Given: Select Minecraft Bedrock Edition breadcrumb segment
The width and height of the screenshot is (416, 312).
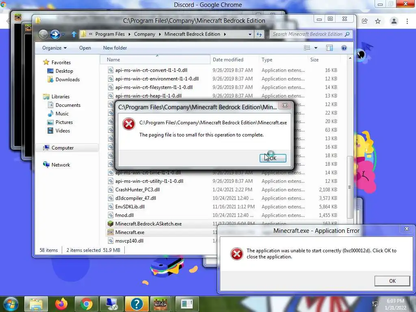Looking at the screenshot, I should click(x=192, y=34).
